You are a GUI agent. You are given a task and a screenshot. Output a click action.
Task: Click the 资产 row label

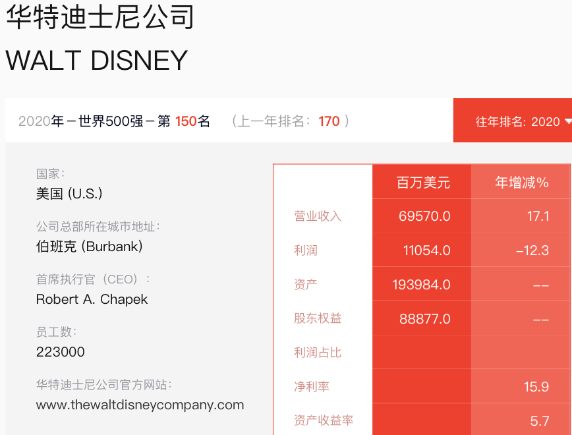(306, 284)
